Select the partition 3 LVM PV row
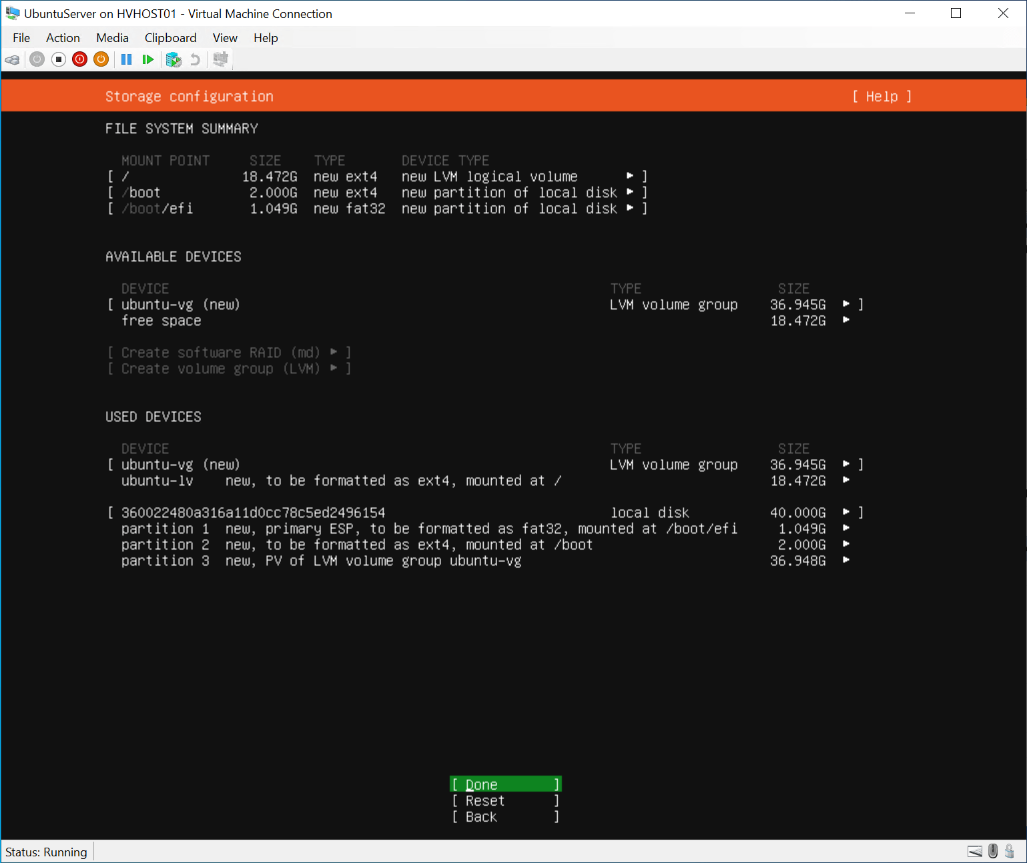The image size is (1027, 863). click(486, 560)
